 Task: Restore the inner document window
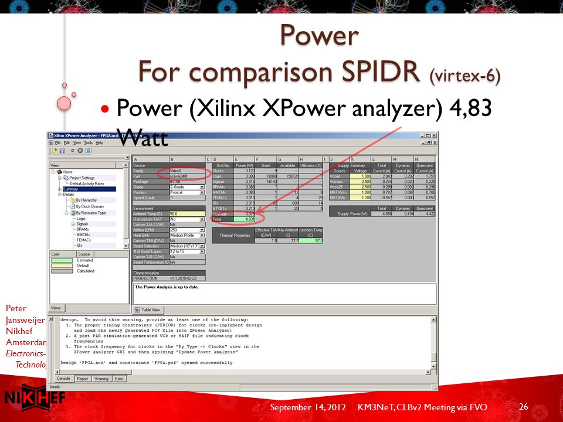(428, 143)
